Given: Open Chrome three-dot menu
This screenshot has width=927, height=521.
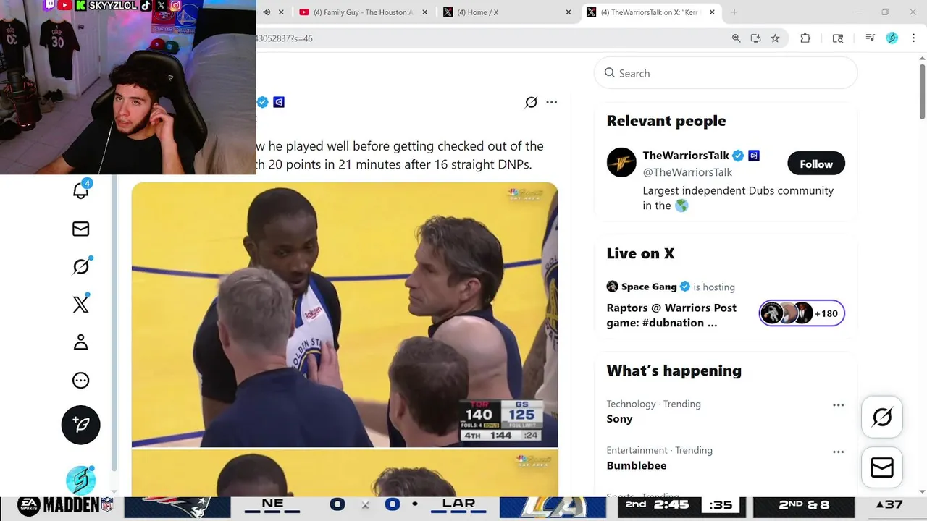Looking at the screenshot, I should (x=913, y=38).
